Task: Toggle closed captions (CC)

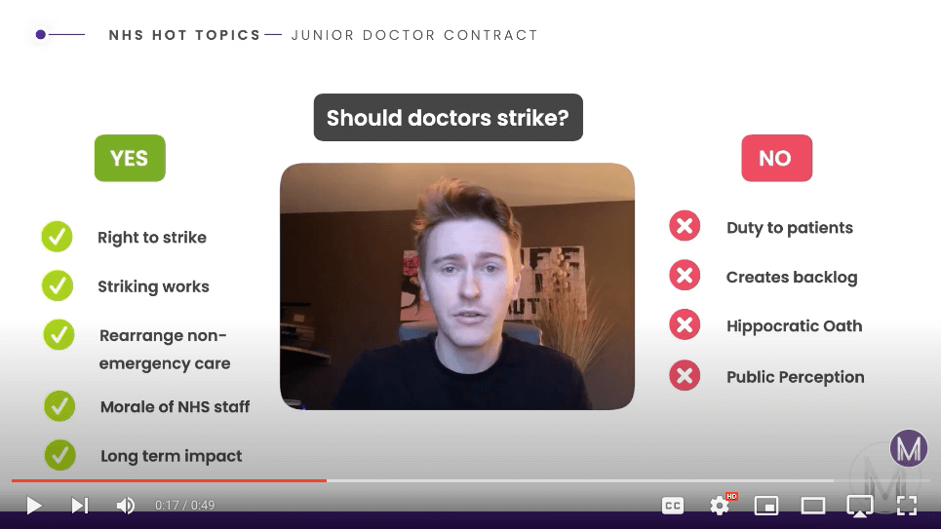Action: pos(673,506)
